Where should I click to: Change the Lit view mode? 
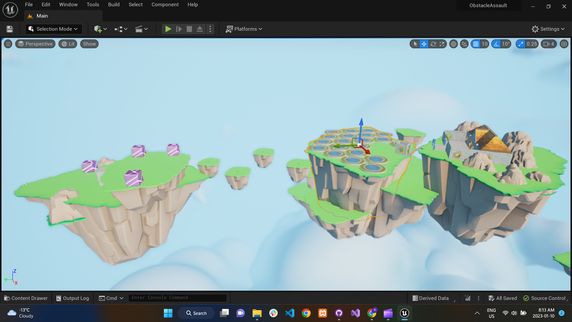coord(68,44)
